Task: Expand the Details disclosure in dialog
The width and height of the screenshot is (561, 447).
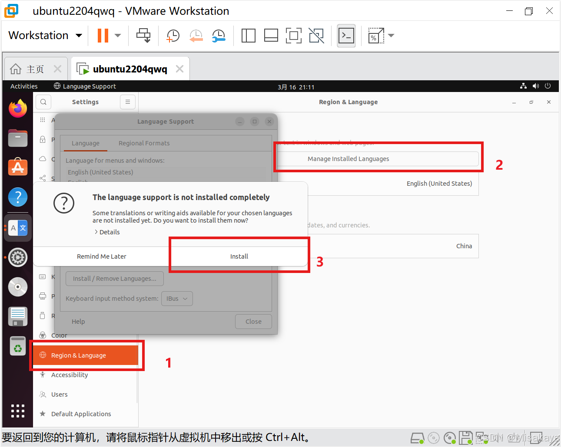Action: point(107,232)
